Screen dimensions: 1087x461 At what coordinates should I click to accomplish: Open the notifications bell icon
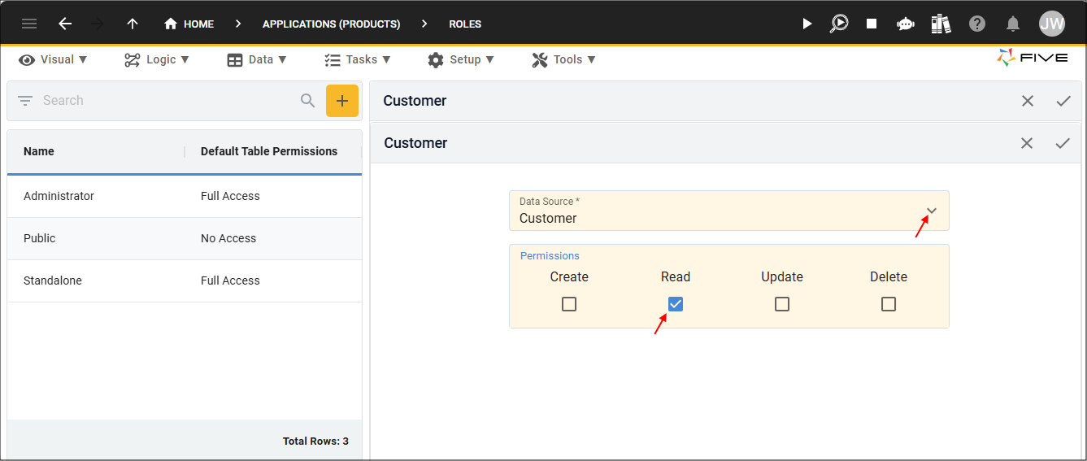pyautogui.click(x=1013, y=24)
